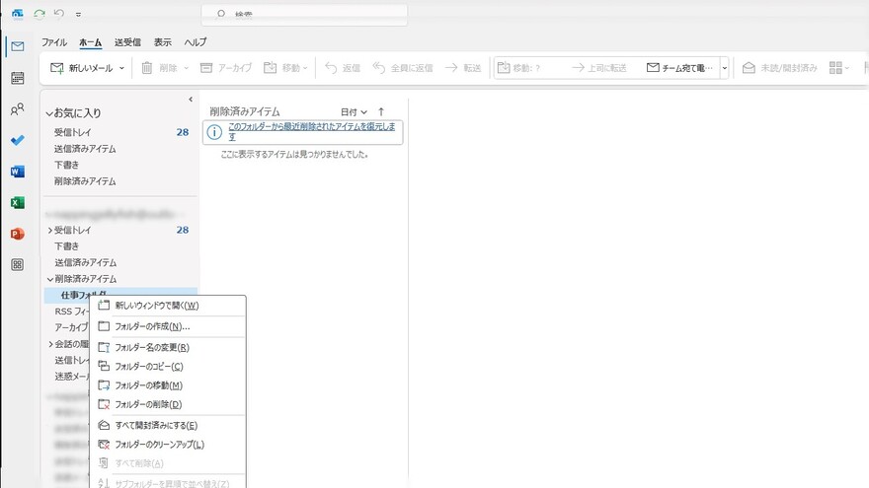Open the People contacts view
869x488 pixels.
tap(17, 109)
